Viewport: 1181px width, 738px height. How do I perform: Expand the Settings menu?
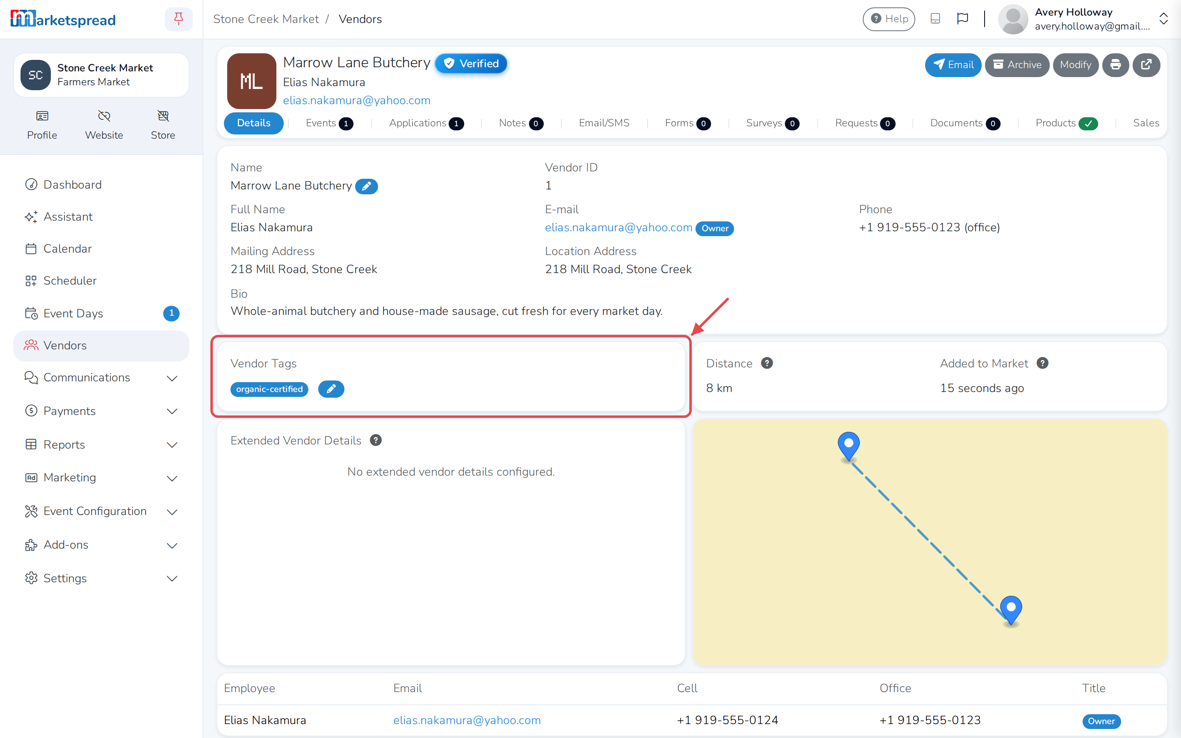[x=101, y=579]
